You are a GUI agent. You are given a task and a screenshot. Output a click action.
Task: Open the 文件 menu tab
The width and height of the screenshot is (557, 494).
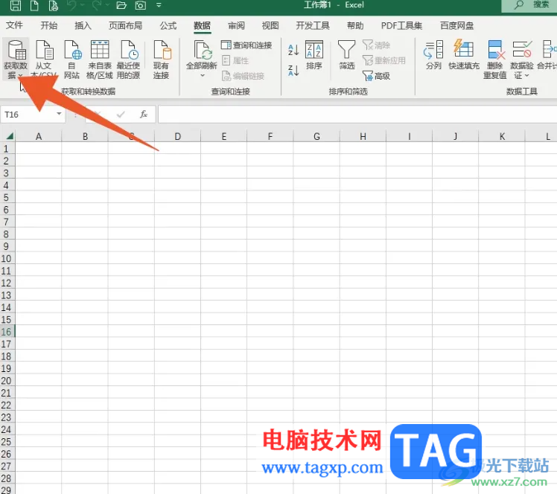15,25
